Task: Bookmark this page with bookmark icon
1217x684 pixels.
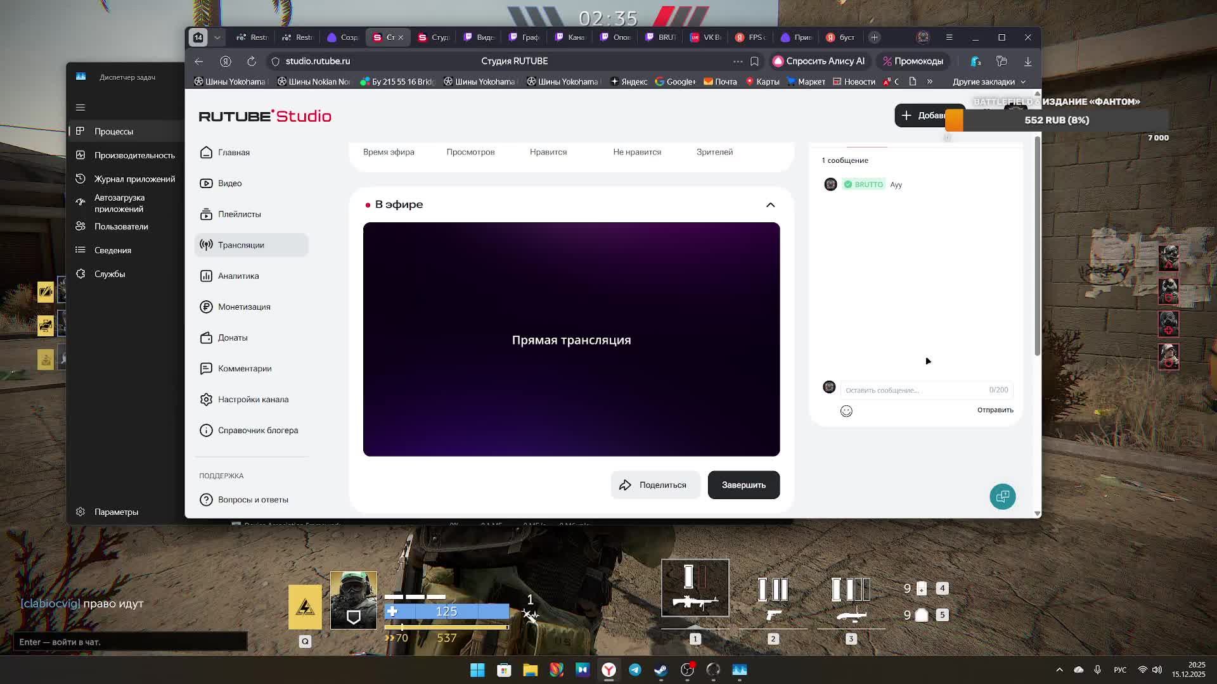Action: pos(754,61)
